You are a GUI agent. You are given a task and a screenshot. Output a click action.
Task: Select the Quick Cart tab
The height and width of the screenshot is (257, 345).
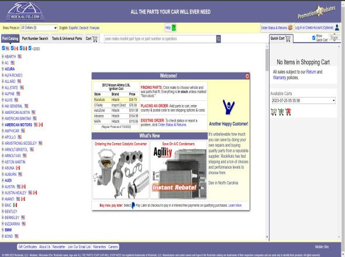point(281,39)
